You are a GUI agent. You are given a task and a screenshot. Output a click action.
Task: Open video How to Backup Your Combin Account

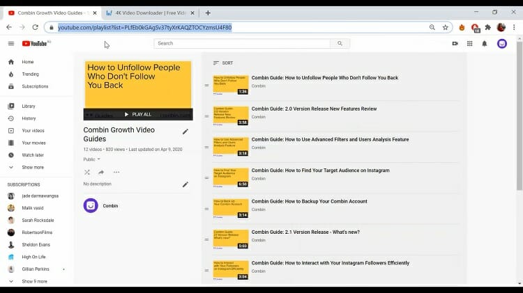tap(309, 201)
